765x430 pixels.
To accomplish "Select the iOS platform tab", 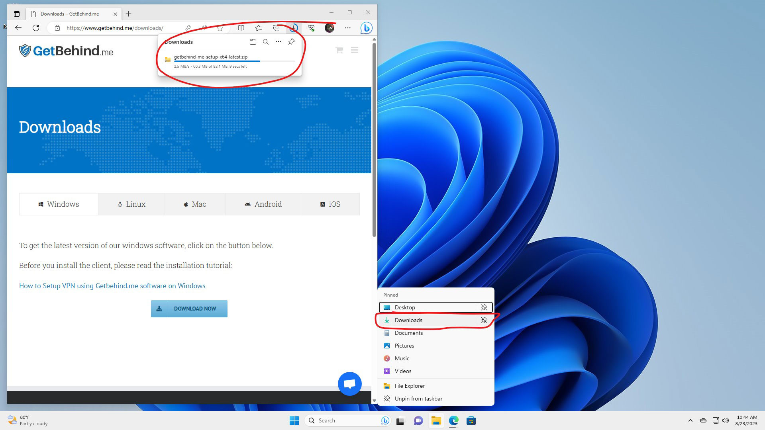I will 330,204.
